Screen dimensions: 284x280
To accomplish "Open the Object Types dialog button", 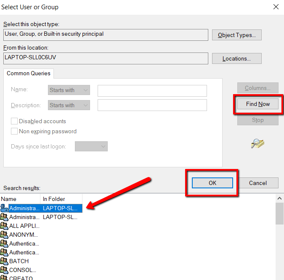I will 236,35.
